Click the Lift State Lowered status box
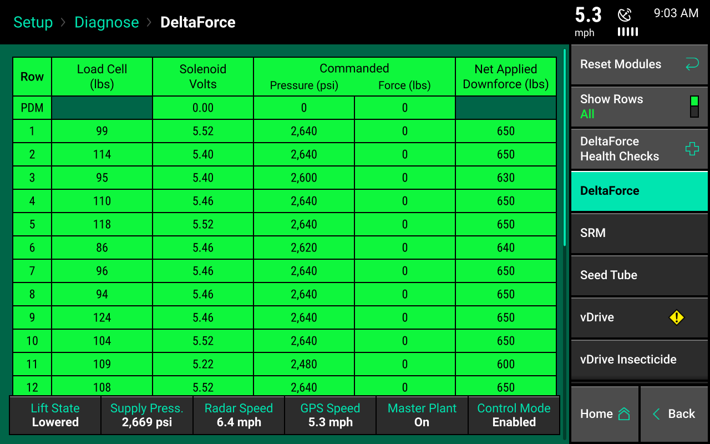710x444 pixels. tap(55, 415)
